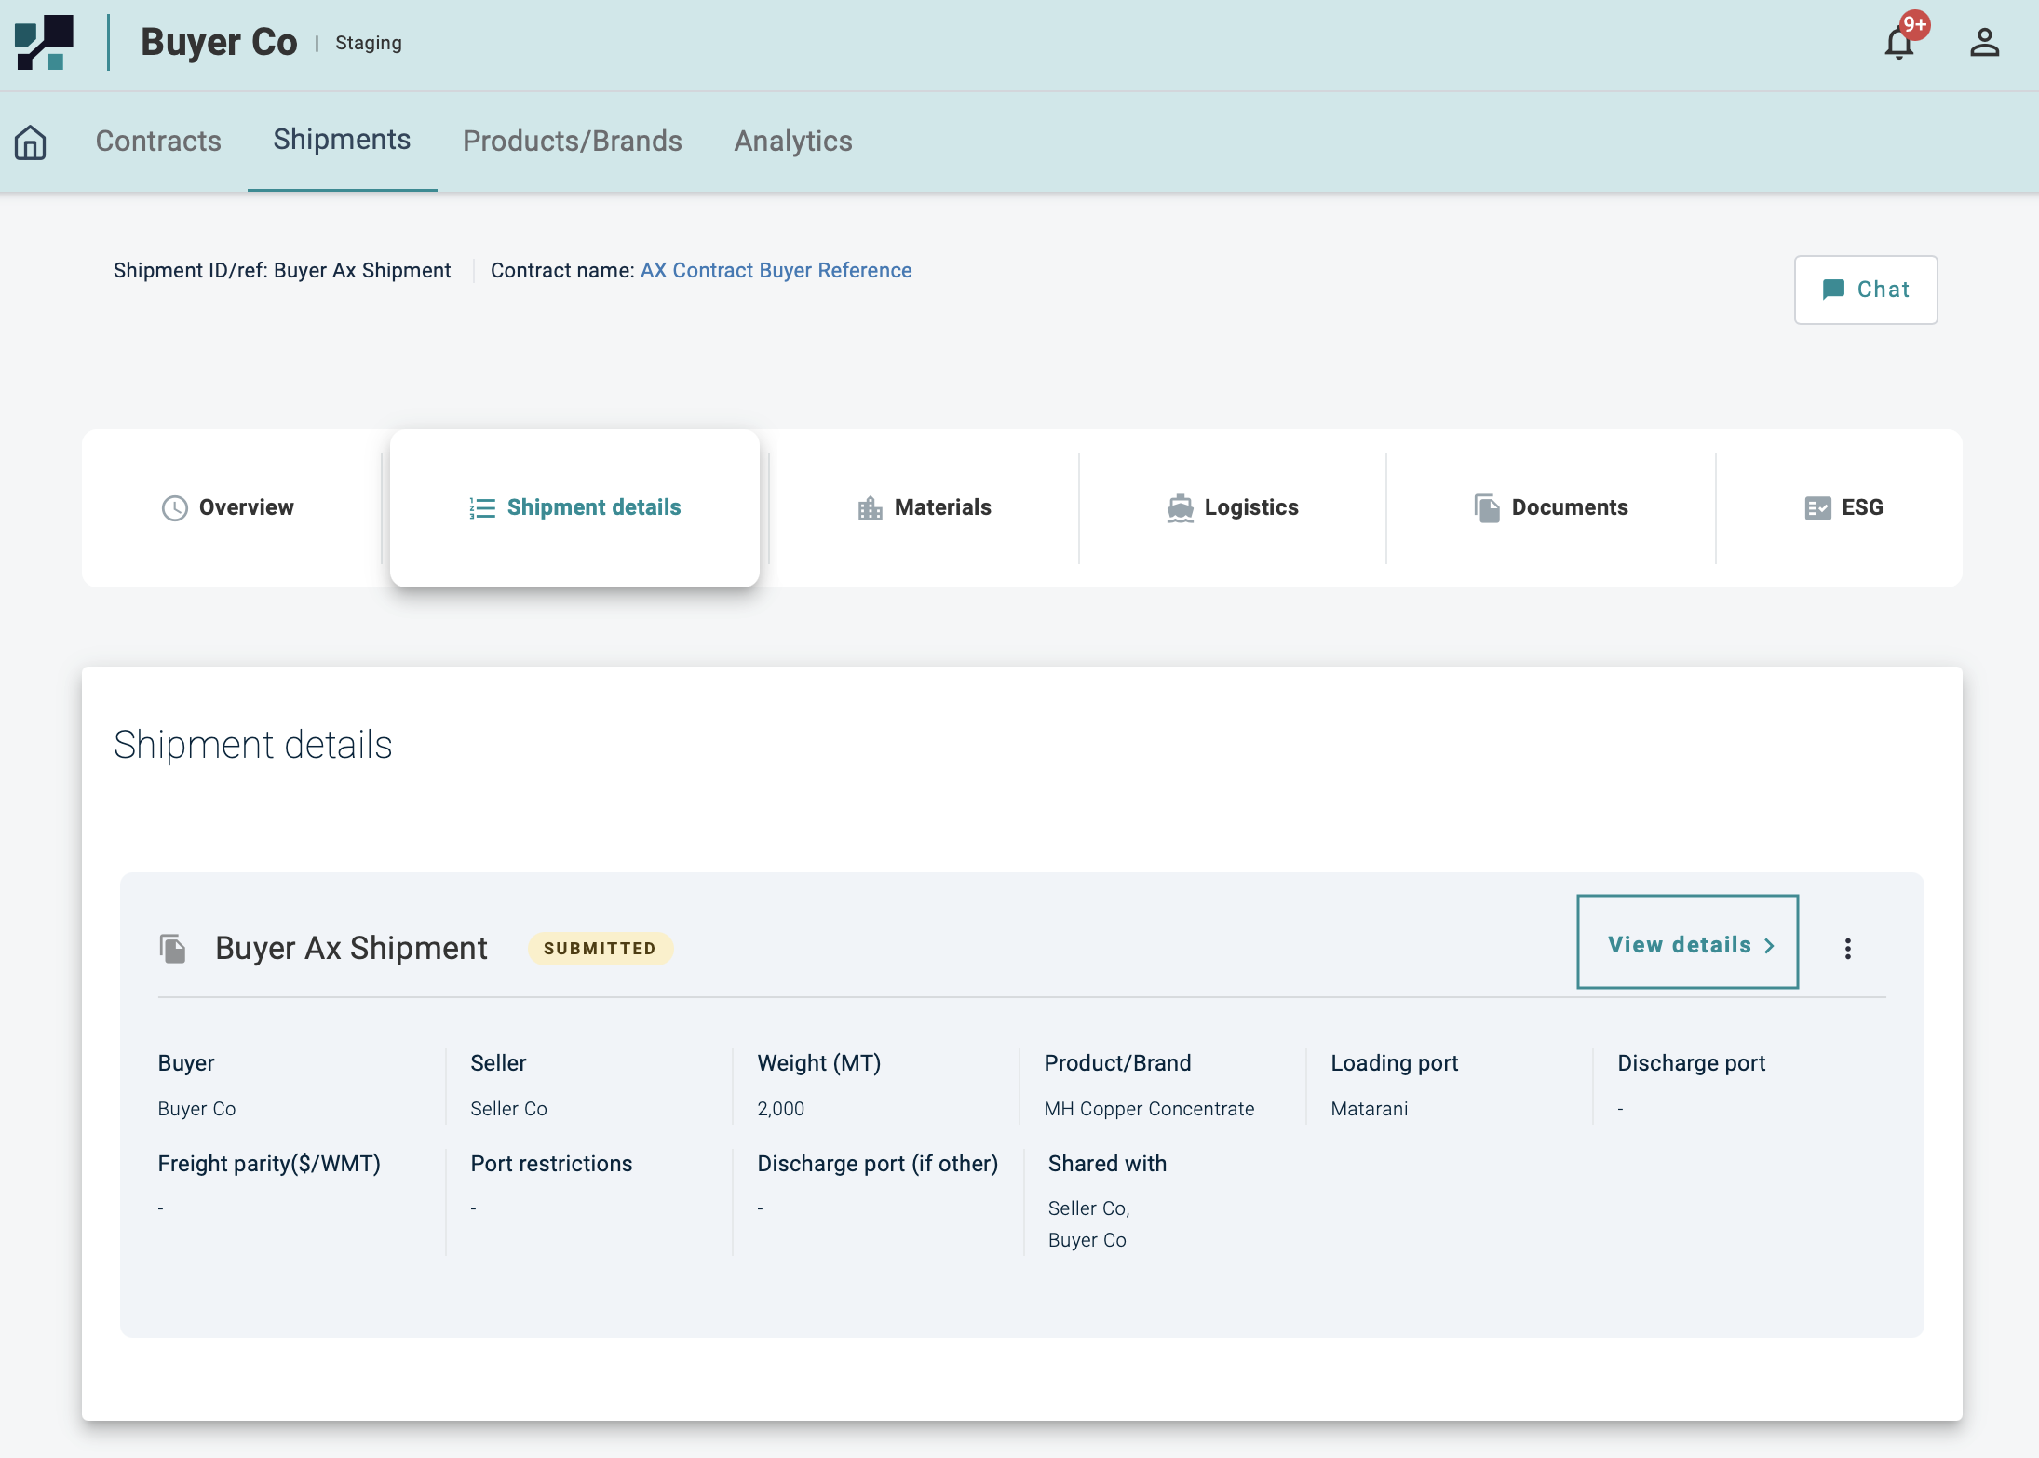Click the Logistics ship icon

point(1180,508)
